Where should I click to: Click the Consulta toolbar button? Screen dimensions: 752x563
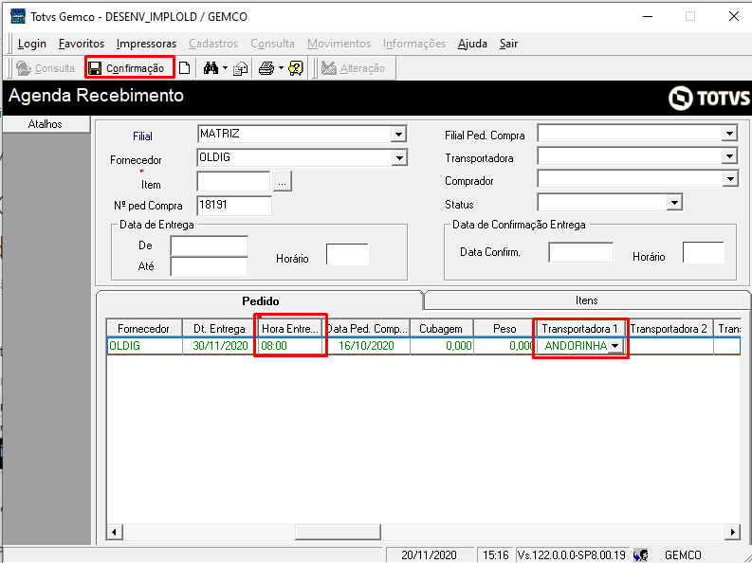pos(46,68)
